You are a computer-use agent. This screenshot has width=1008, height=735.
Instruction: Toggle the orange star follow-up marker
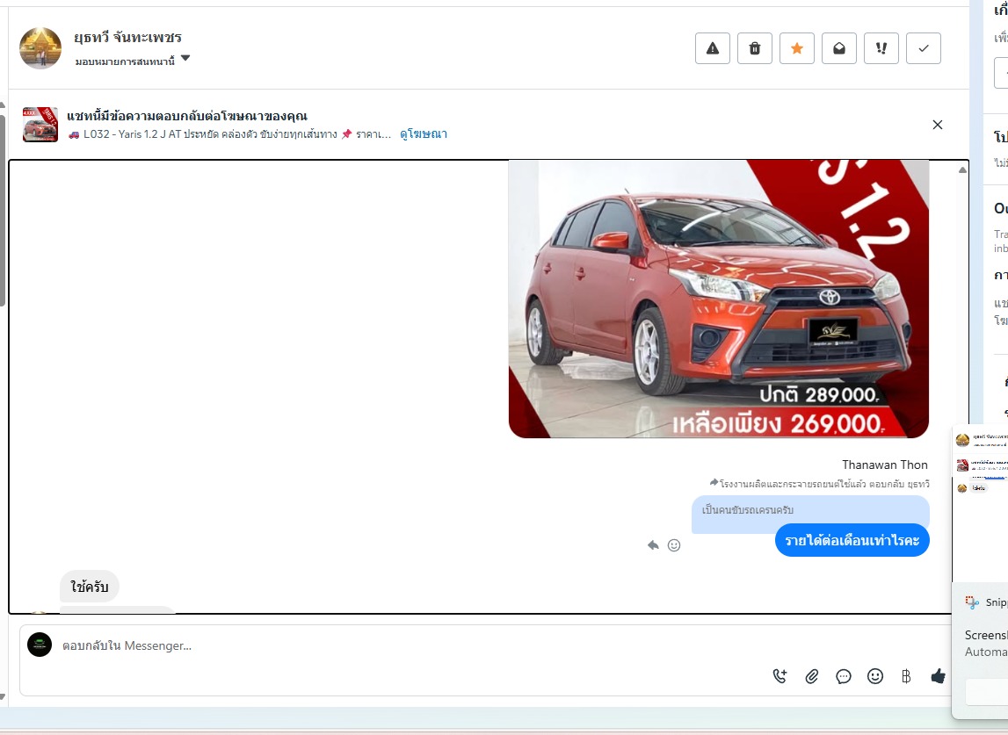coord(797,48)
